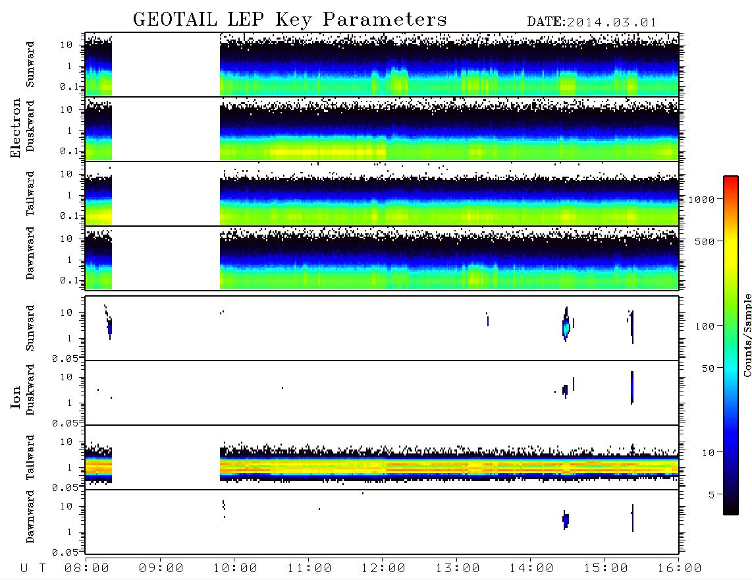This screenshot has width=752, height=580.
Task: Click the Ion Duskward streak near 15:20
Action: pyautogui.click(x=632, y=388)
